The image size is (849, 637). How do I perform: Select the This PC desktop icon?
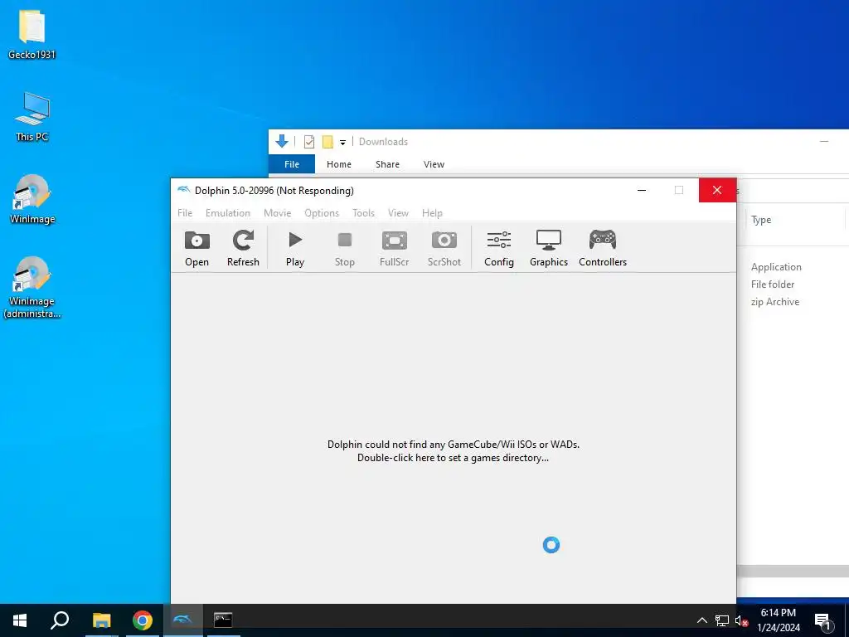coord(32,116)
